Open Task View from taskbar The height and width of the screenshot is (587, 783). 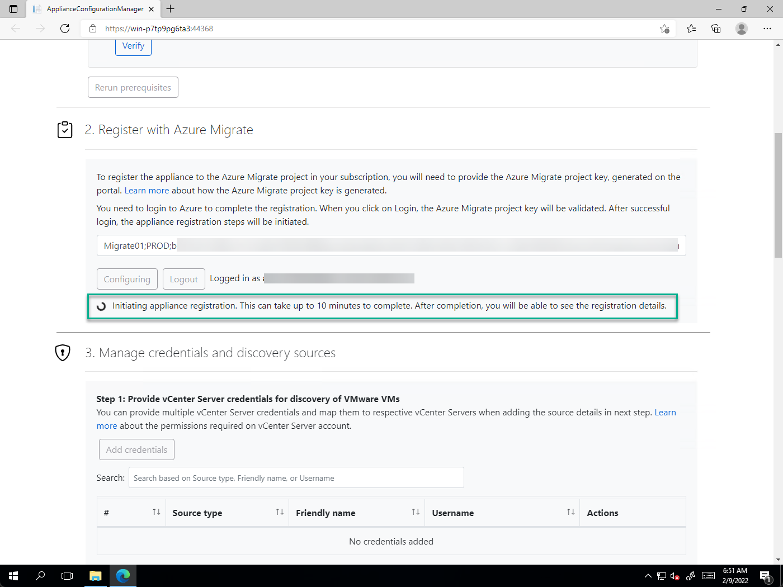click(67, 576)
